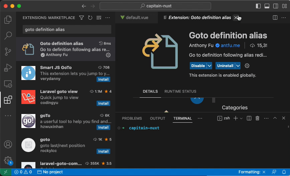
Task: Refresh the extensions marketplace list
Action: (90, 18)
